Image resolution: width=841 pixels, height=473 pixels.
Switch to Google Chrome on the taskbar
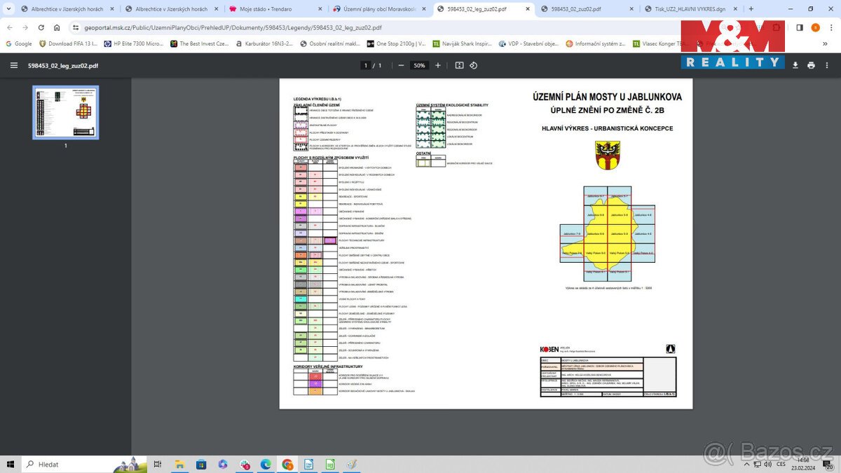[287, 464]
